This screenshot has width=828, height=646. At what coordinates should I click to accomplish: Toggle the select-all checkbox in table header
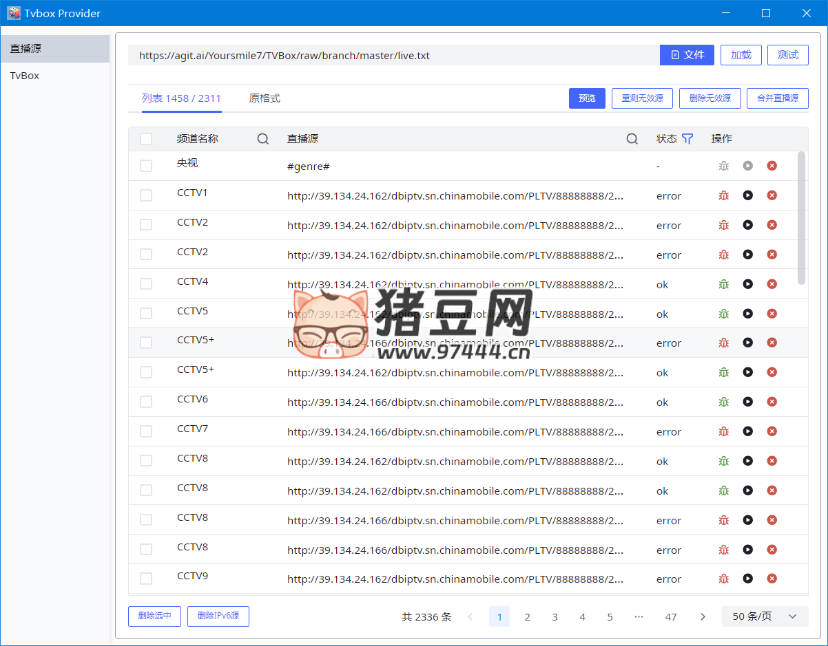click(146, 139)
